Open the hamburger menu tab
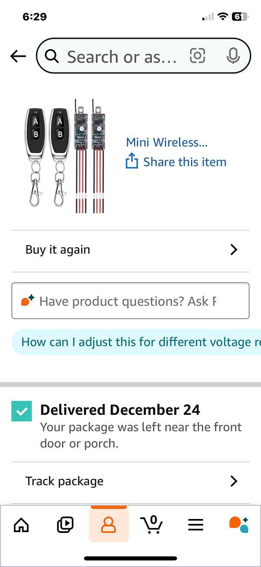 click(x=196, y=525)
